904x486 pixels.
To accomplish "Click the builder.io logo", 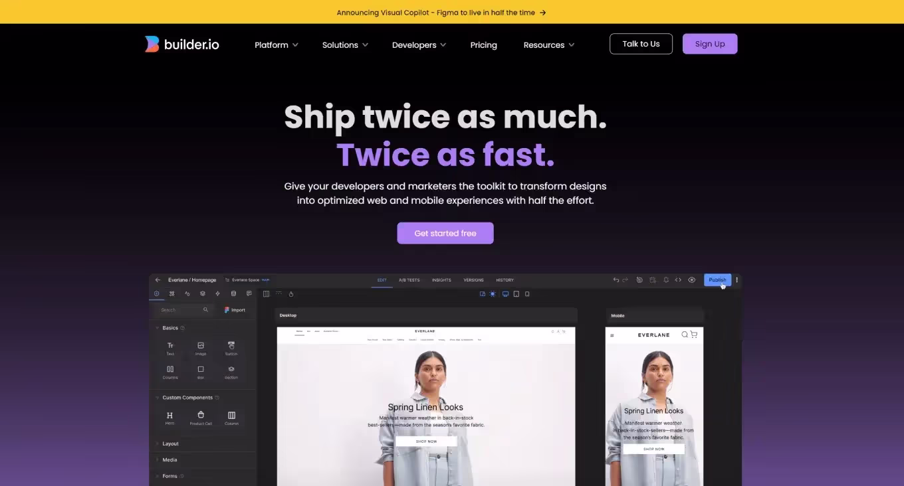I will pyautogui.click(x=181, y=44).
